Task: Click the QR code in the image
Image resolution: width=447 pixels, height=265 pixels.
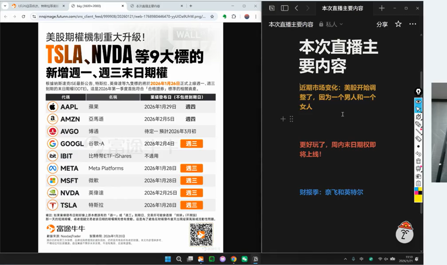Action: (x=201, y=235)
